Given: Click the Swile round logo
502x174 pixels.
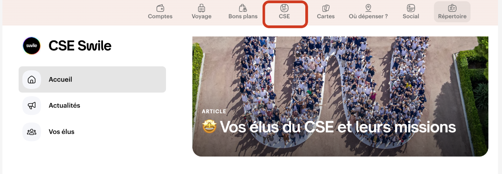Looking at the screenshot, I should pos(32,46).
